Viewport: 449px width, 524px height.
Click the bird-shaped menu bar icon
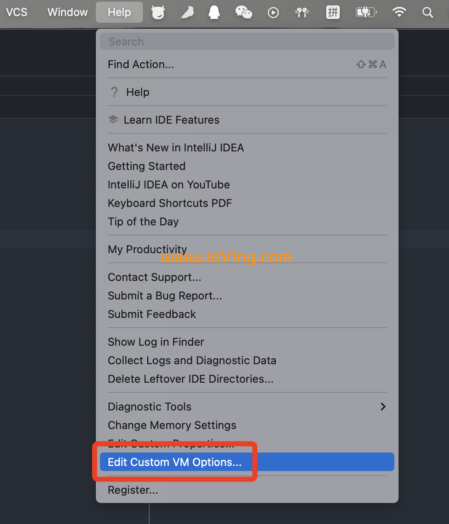(187, 13)
